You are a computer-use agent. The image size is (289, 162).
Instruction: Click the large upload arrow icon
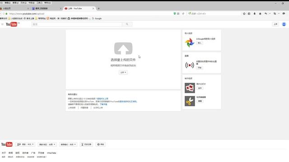tap(123, 49)
